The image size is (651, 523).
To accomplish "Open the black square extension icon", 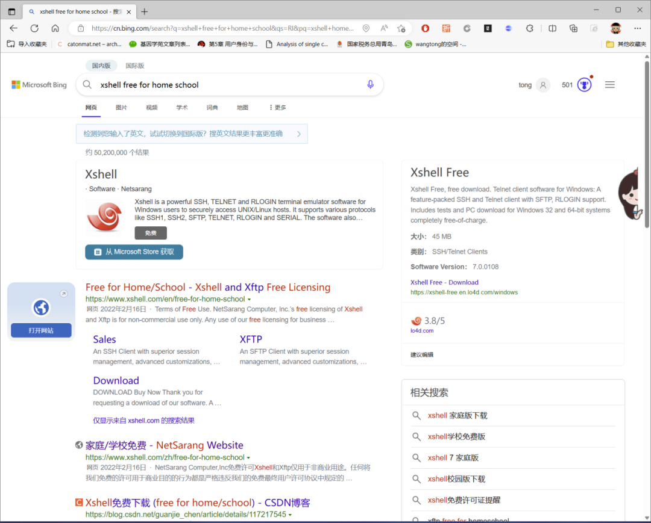I will coord(488,28).
